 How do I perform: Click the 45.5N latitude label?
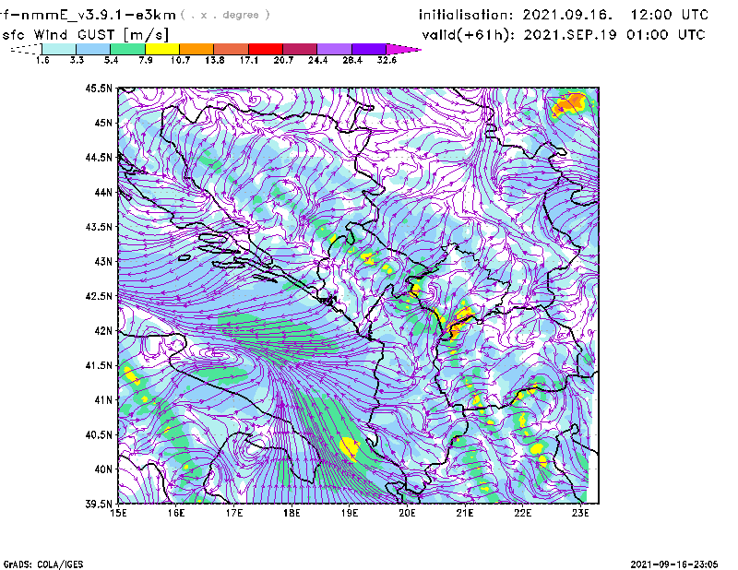(x=99, y=88)
